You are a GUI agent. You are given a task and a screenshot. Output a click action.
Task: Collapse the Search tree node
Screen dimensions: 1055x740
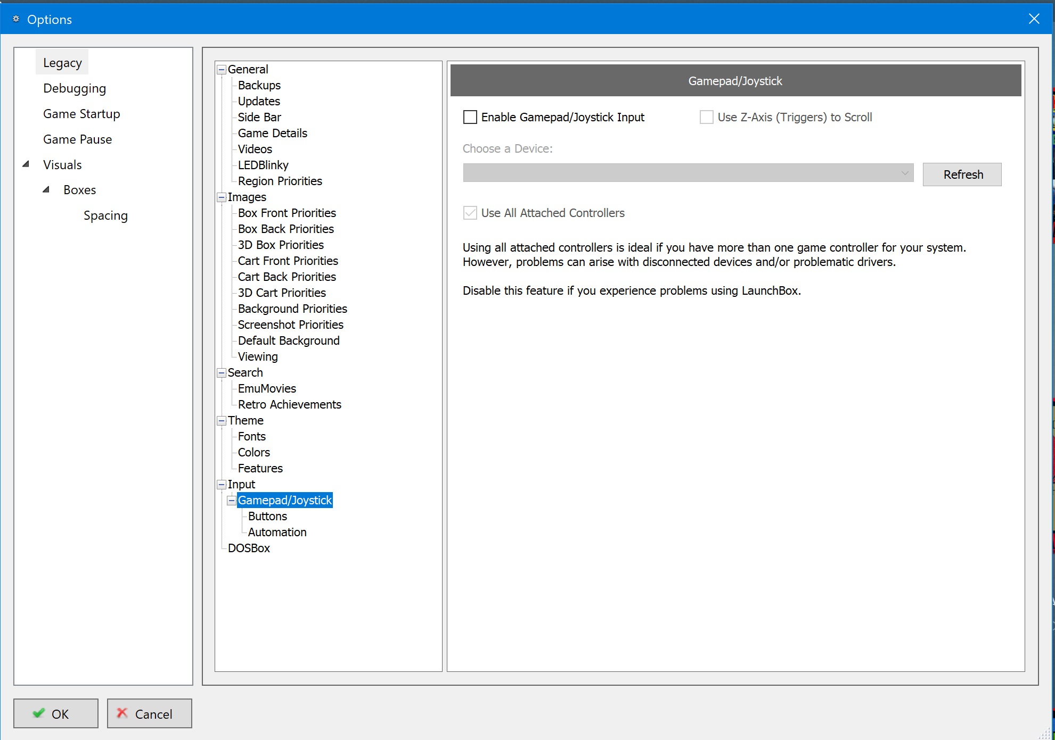tap(222, 373)
